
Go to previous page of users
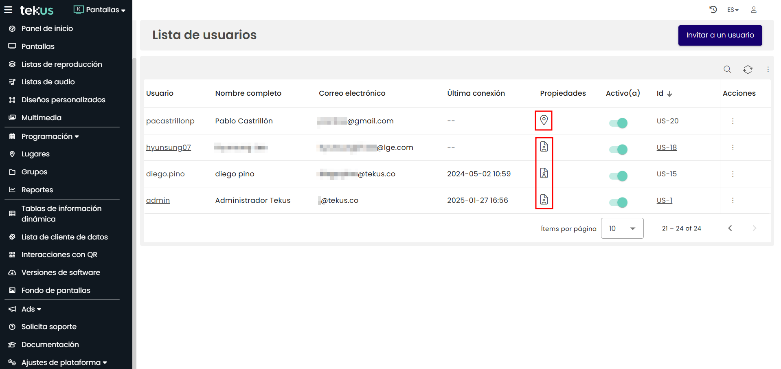coord(730,228)
